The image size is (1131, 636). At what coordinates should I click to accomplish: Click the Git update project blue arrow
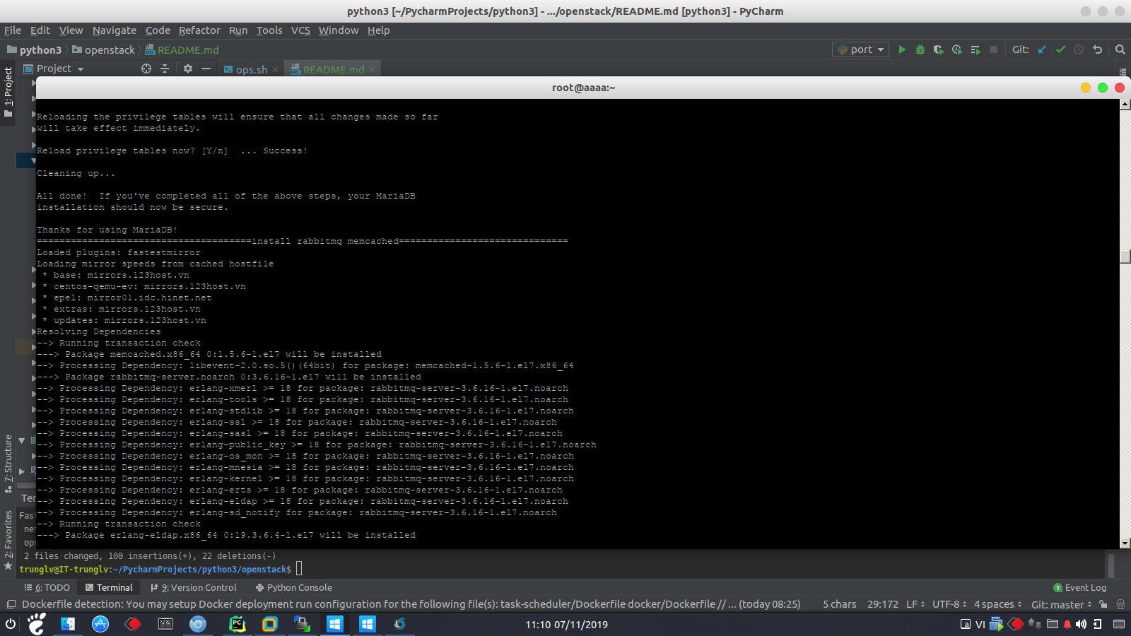click(1042, 49)
